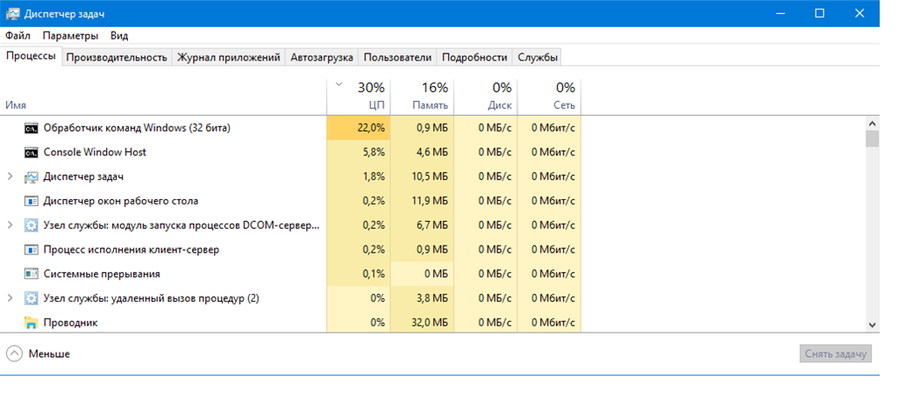
Task: Select the Процессы tab
Action: tap(31, 56)
